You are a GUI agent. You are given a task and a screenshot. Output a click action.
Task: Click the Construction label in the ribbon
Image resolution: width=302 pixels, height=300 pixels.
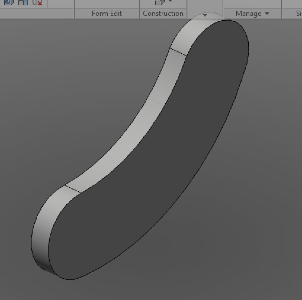(163, 13)
